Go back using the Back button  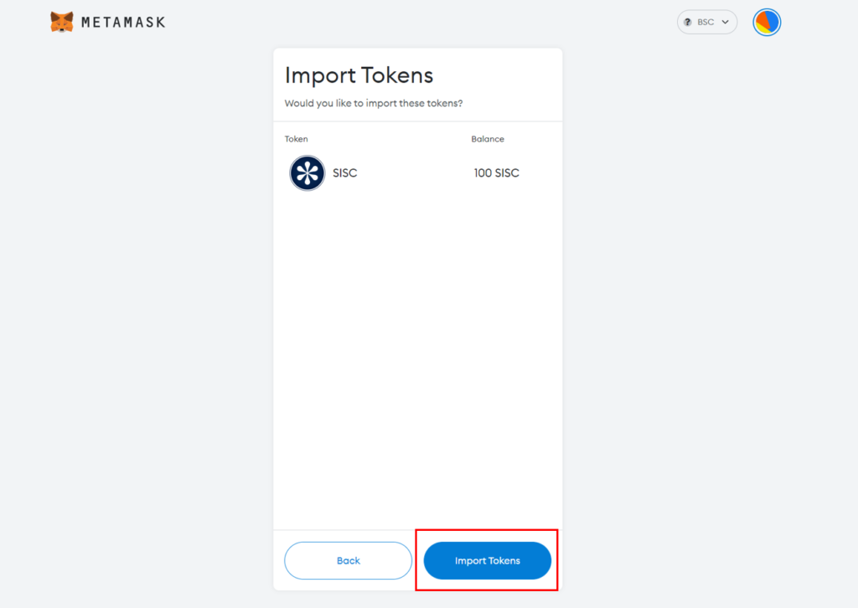click(348, 560)
